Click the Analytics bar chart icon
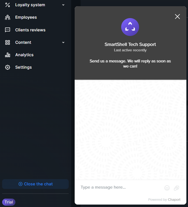 8,55
